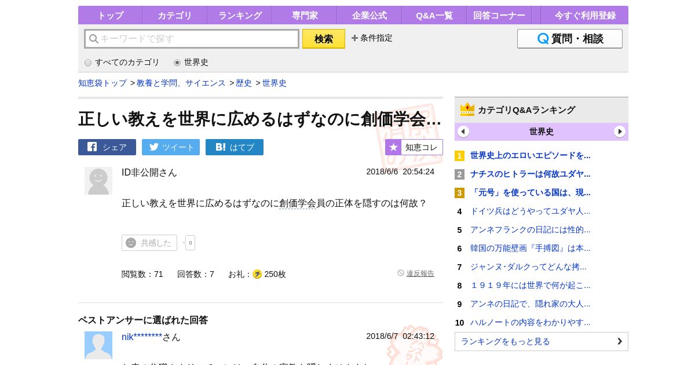Focus the keyword search field
The width and height of the screenshot is (695, 365).
(x=192, y=39)
